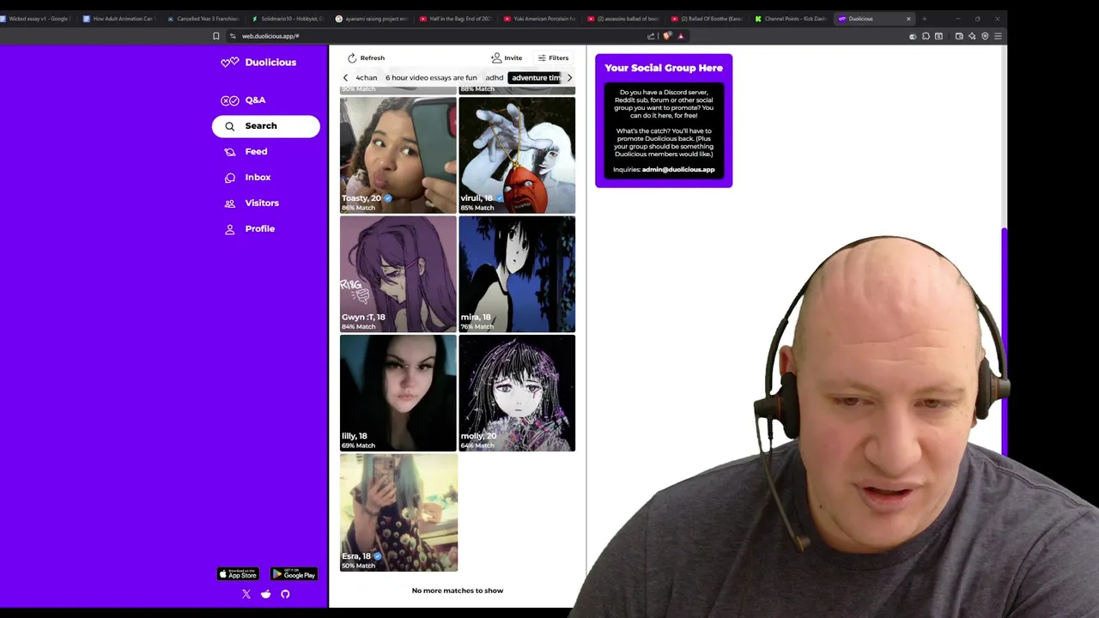Image resolution: width=1099 pixels, height=618 pixels.
Task: Open Gwyn :T, 18 profile card
Action: pyautogui.click(x=398, y=274)
